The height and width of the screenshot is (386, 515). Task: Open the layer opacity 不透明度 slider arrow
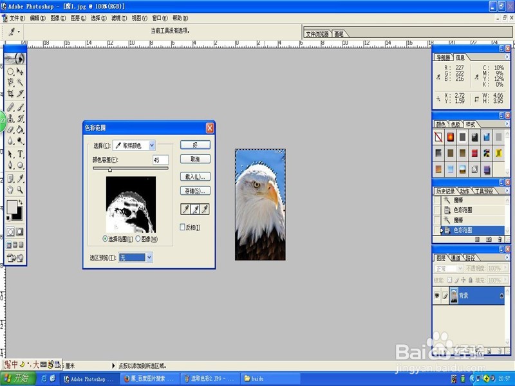505,268
